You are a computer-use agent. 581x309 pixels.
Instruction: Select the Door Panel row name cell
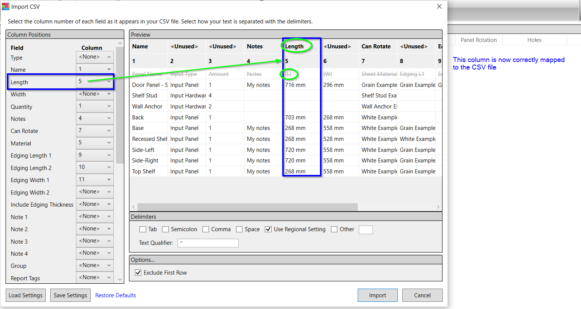[149, 85]
